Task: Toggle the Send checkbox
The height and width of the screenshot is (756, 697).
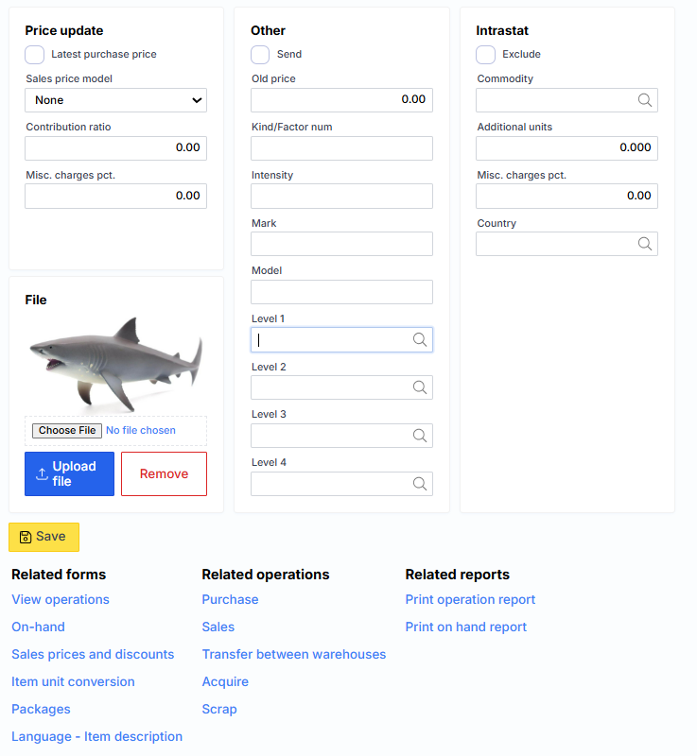Action: [260, 55]
